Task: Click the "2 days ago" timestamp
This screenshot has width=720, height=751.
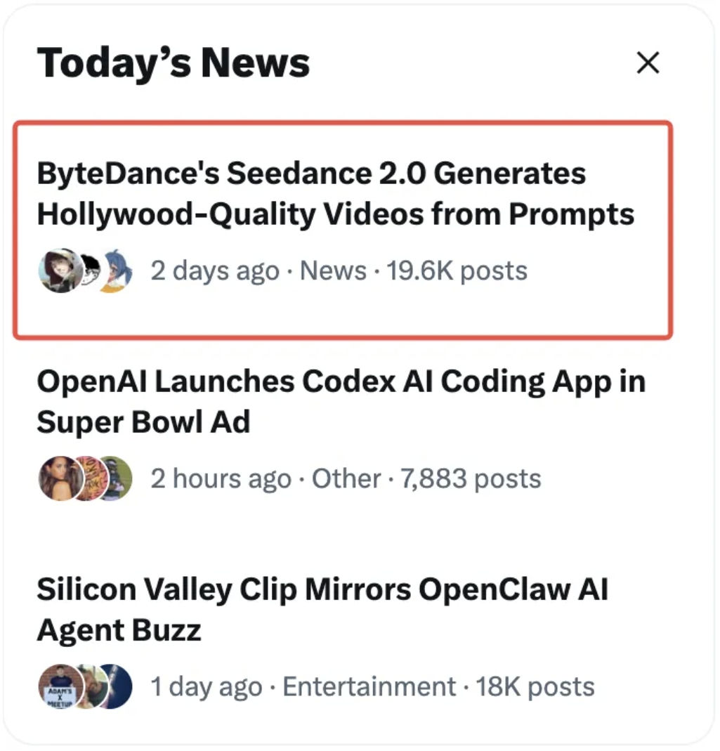Action: pos(215,270)
